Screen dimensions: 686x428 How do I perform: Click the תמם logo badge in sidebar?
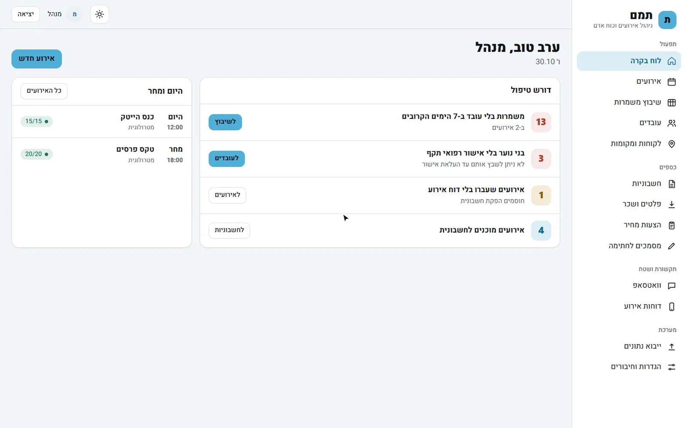(x=667, y=20)
